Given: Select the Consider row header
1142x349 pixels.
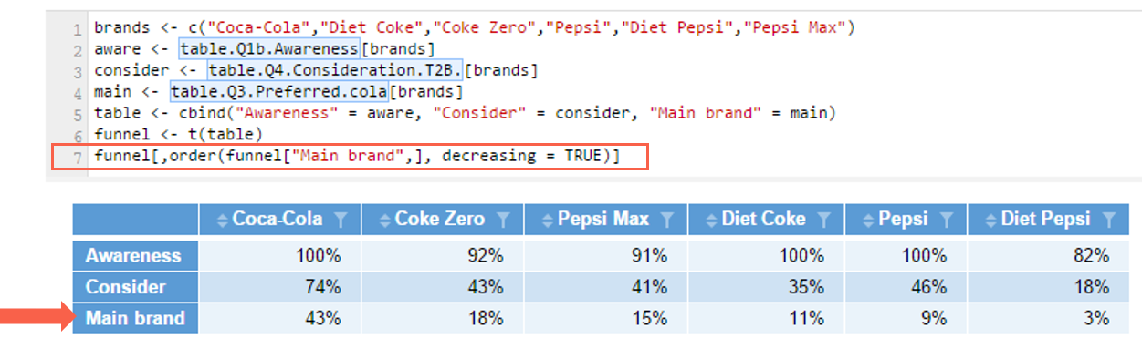Looking at the screenshot, I should coord(135,286).
